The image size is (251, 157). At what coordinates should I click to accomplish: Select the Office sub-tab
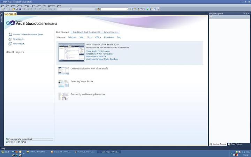pyautogui.click(x=98, y=37)
